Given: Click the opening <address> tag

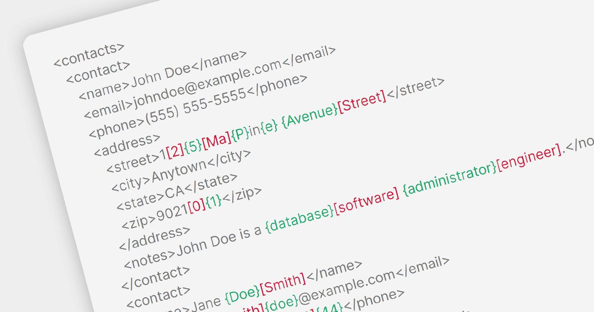Looking at the screenshot, I should click(127, 145).
